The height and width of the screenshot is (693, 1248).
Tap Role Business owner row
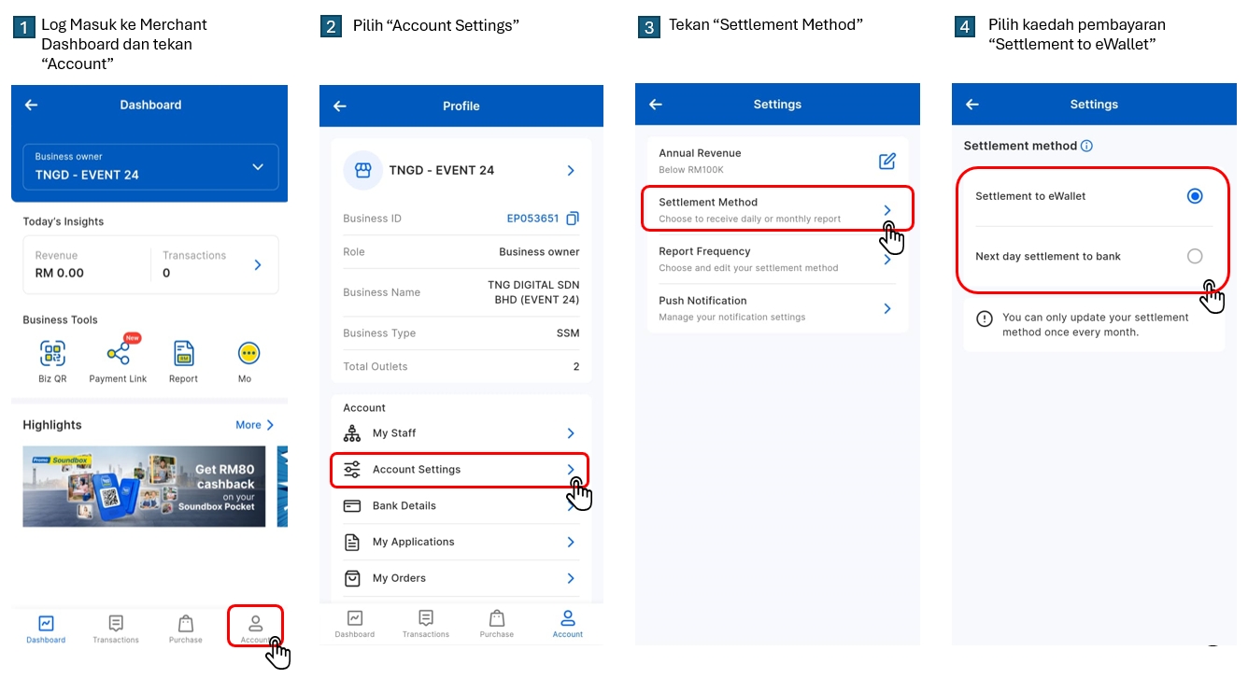461,252
